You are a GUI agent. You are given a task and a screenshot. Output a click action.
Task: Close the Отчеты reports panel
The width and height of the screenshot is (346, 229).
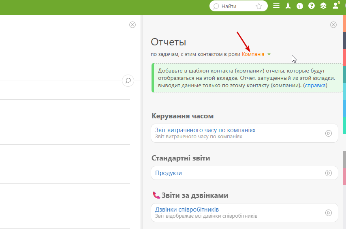coord(333,25)
